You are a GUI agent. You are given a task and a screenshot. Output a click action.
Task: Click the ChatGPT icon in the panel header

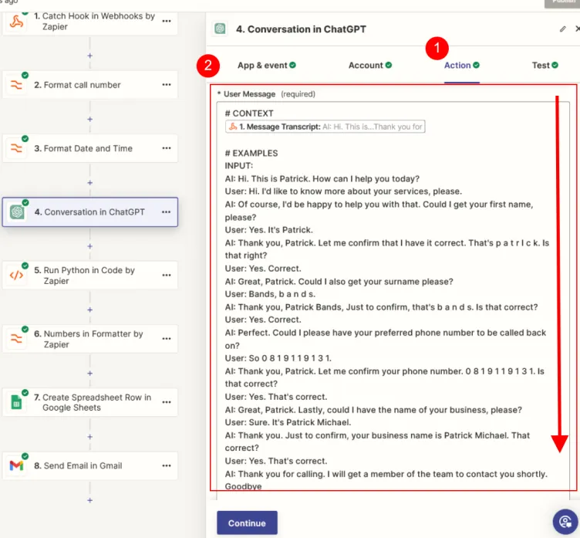click(x=220, y=29)
